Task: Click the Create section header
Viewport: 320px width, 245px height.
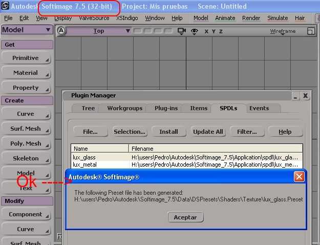Action: click(x=27, y=100)
